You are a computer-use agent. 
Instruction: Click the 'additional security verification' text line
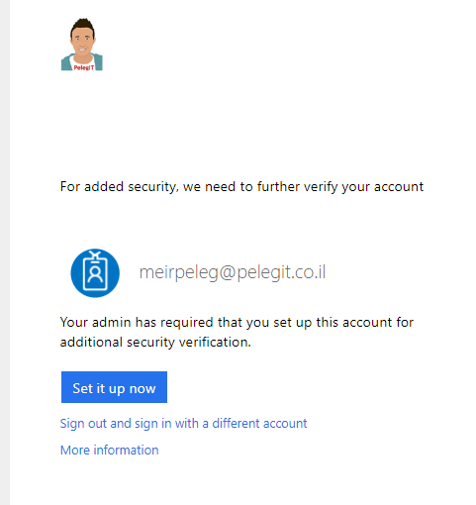coord(155,343)
